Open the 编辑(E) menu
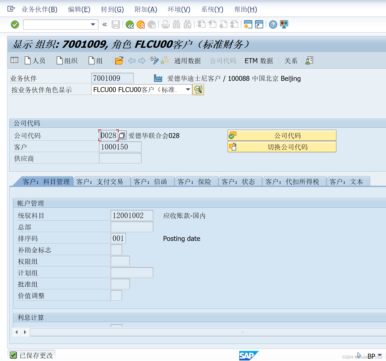 [79, 9]
